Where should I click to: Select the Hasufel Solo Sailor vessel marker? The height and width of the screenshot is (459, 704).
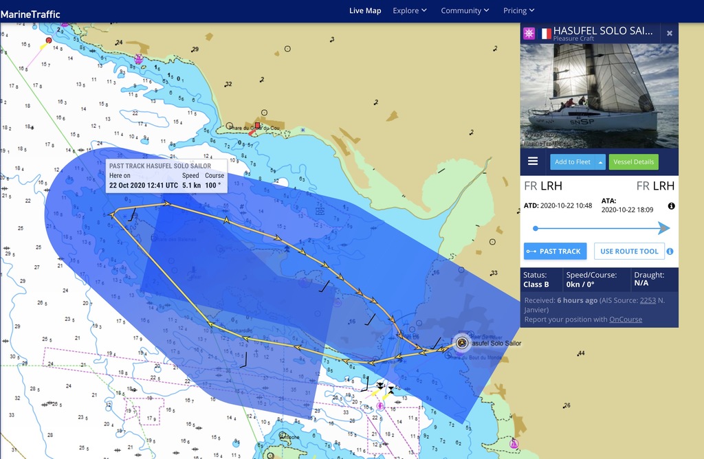[461, 343]
